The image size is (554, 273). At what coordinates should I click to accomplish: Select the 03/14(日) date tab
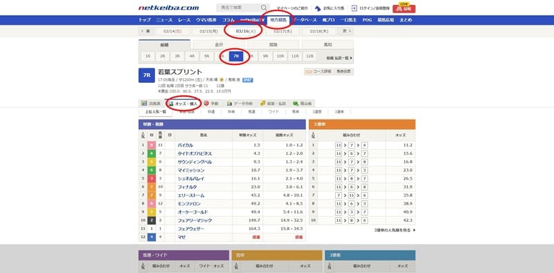click(x=172, y=31)
